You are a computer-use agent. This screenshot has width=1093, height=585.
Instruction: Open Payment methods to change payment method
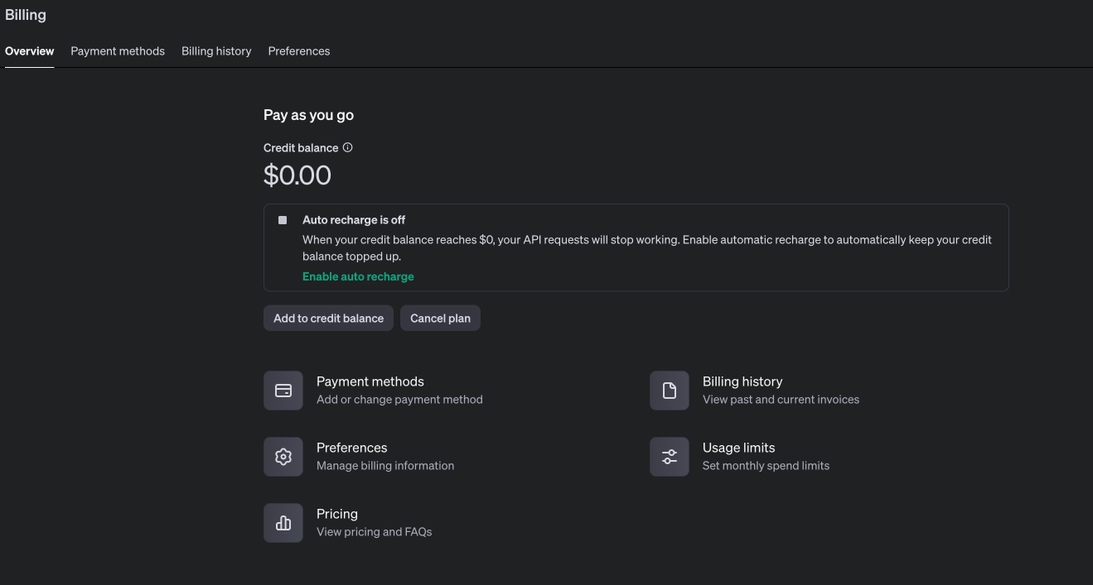coord(370,381)
